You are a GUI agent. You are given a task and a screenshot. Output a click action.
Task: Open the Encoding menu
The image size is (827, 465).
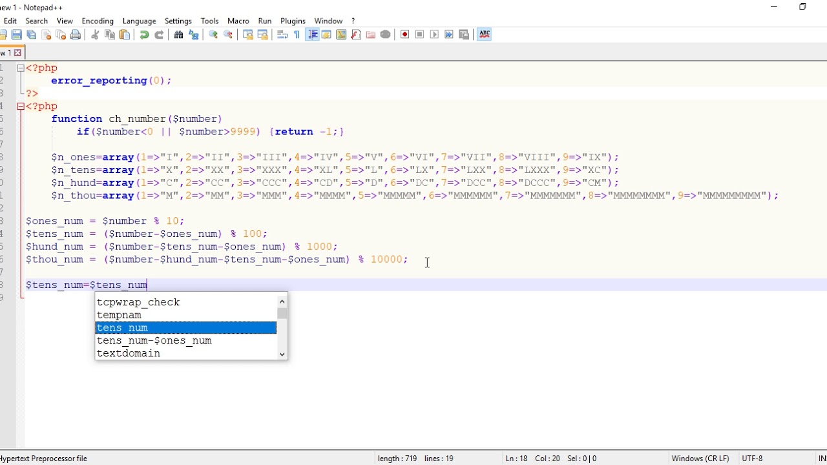(x=98, y=21)
